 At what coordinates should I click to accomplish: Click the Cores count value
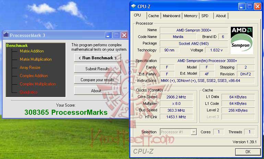(x=218, y=132)
